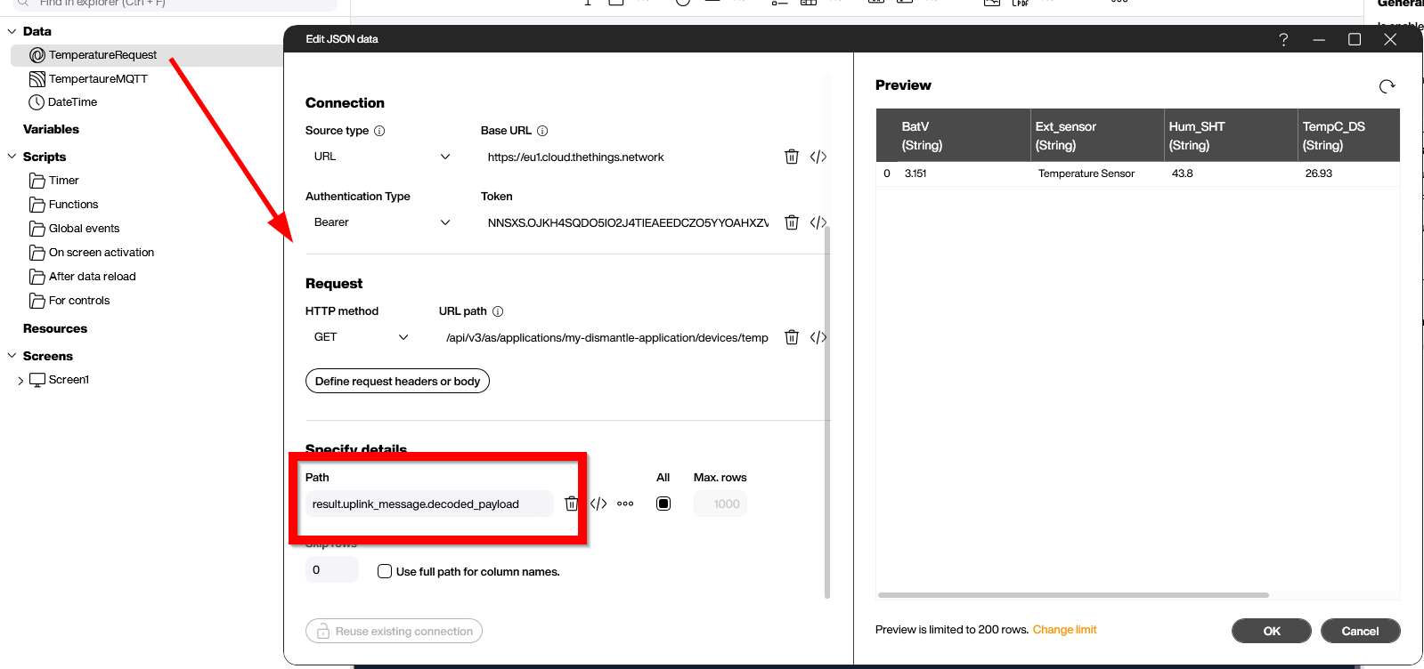Click Reuse existing connection button
The image size is (1424, 669).
pyautogui.click(x=394, y=631)
